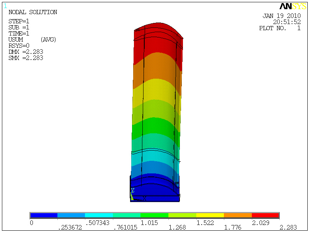Image resolution: width=310 pixels, height=233 pixels.
Task: Click the legend value .253672
Action: tap(70, 228)
